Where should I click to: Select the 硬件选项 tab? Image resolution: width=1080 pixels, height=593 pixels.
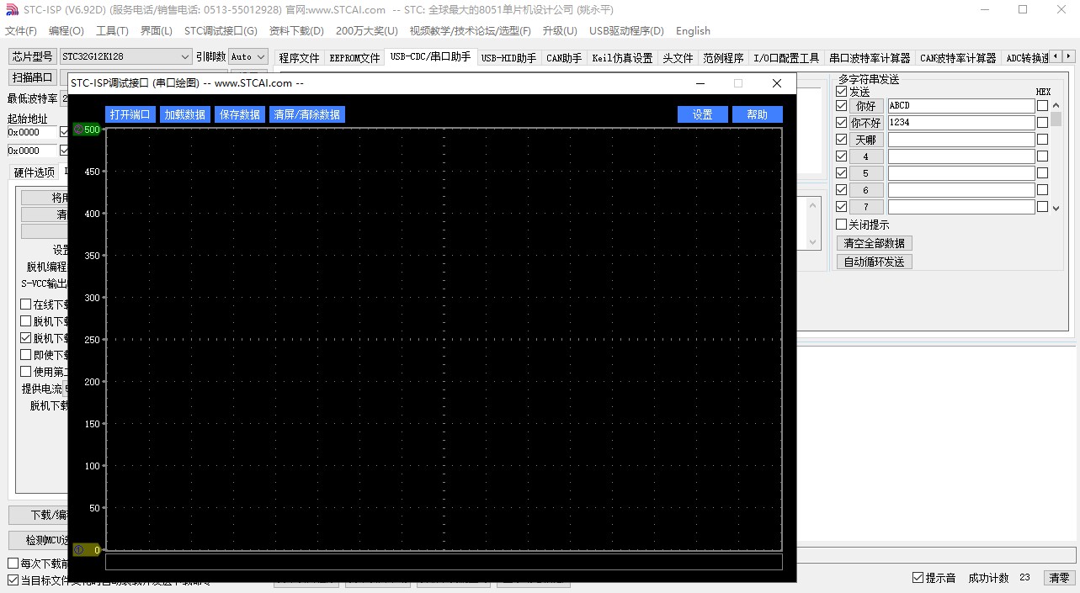coord(35,172)
